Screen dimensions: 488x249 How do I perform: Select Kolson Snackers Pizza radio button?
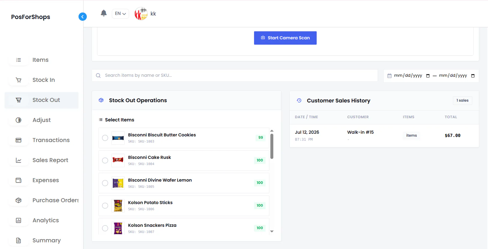(105, 228)
